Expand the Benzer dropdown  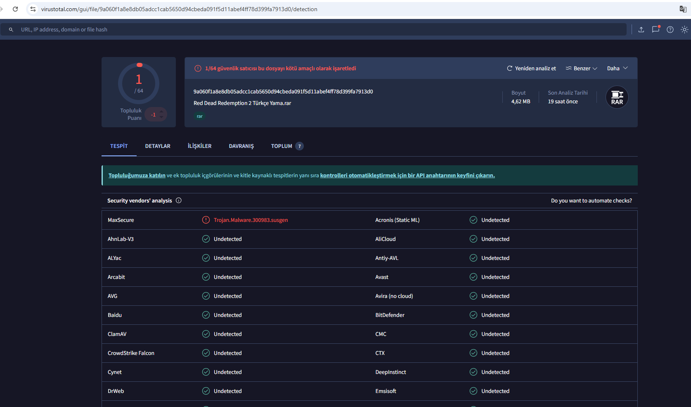pyautogui.click(x=582, y=68)
